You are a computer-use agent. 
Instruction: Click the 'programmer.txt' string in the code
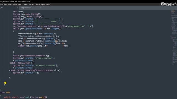click(x=76, y=26)
